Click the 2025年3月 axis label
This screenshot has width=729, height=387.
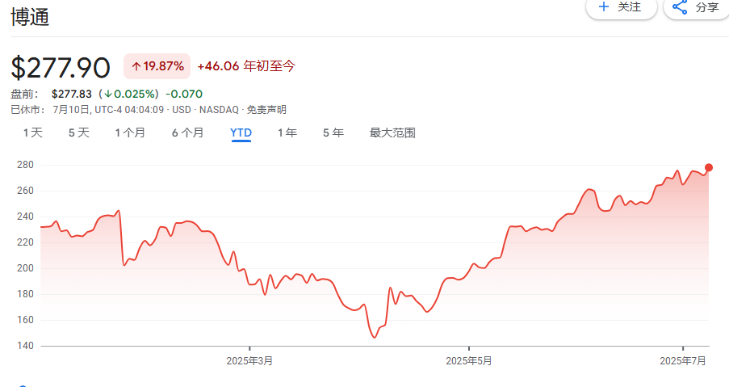point(249,361)
